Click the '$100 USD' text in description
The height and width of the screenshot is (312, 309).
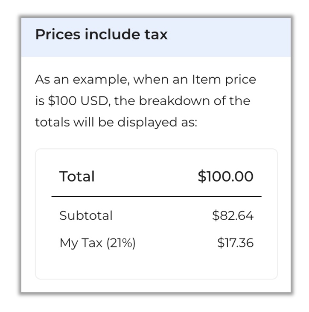pos(79,101)
